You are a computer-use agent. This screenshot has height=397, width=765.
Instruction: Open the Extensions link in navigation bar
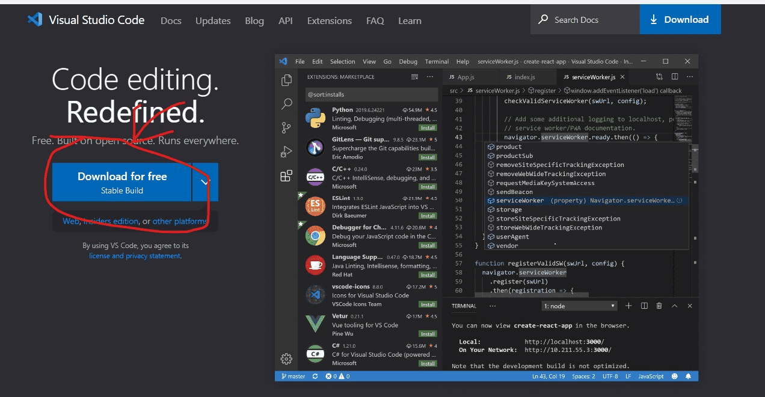coord(328,20)
